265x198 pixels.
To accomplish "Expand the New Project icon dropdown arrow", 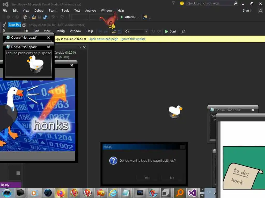I will tap(30, 17).
